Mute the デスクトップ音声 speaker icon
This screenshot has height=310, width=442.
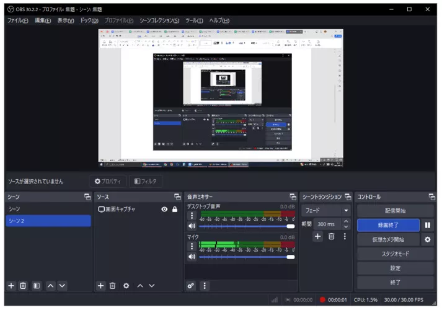click(192, 226)
